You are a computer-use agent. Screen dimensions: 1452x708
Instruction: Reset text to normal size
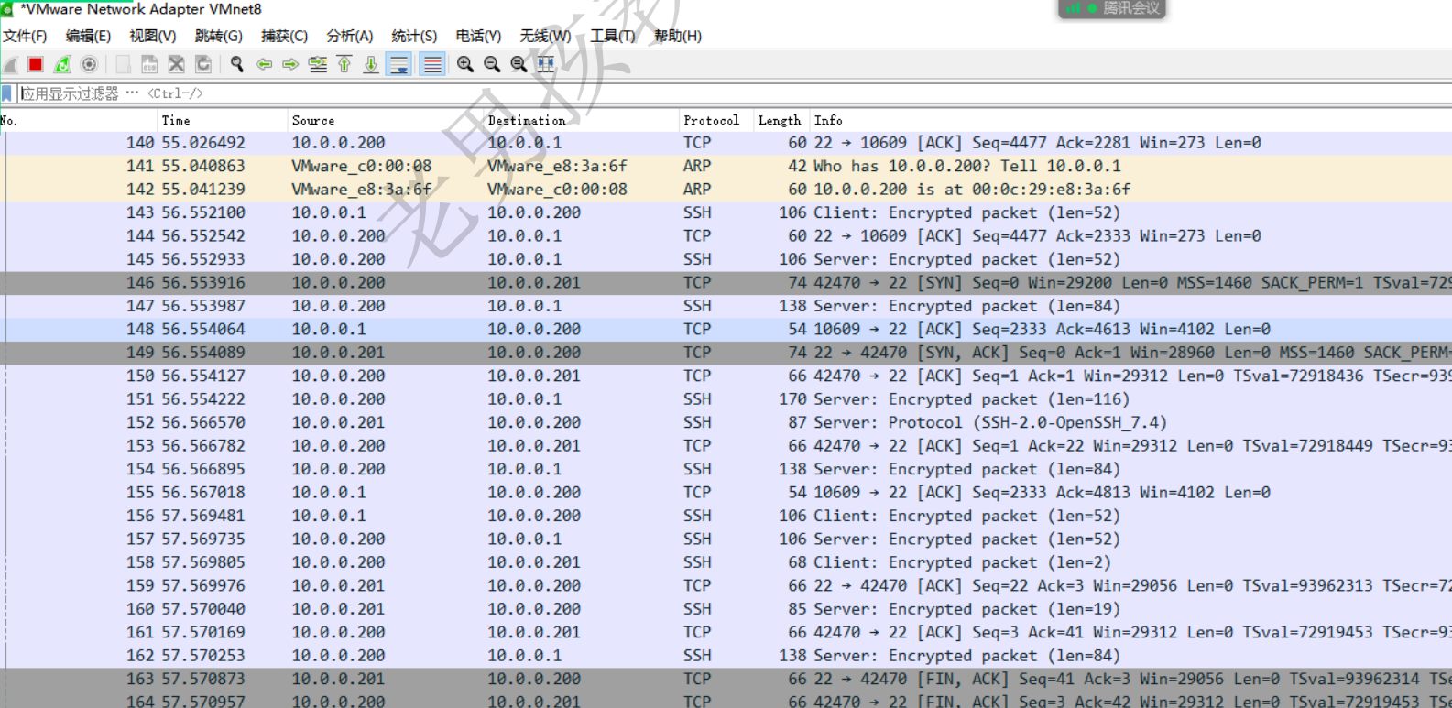click(x=519, y=64)
